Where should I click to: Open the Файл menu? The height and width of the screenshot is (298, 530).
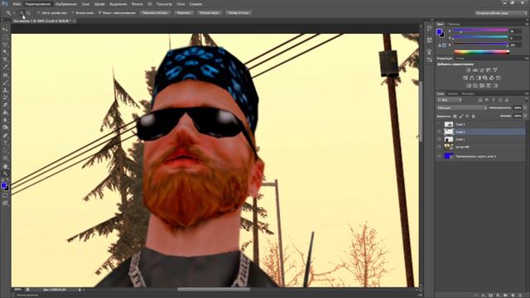(x=17, y=4)
